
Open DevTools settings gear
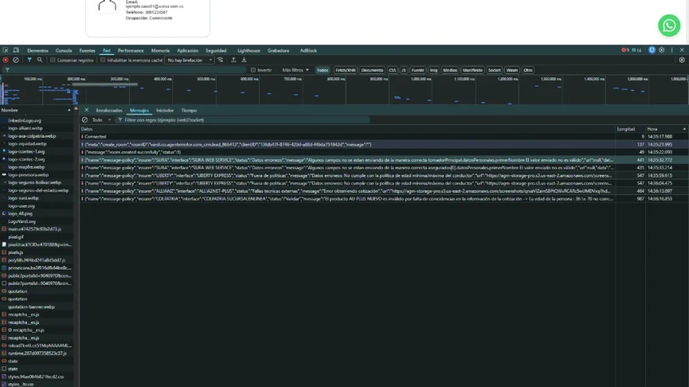(x=662, y=50)
